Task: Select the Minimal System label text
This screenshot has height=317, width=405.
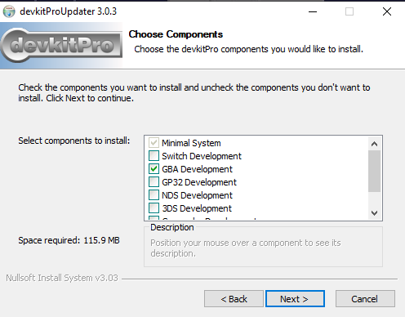Action: 191,143
